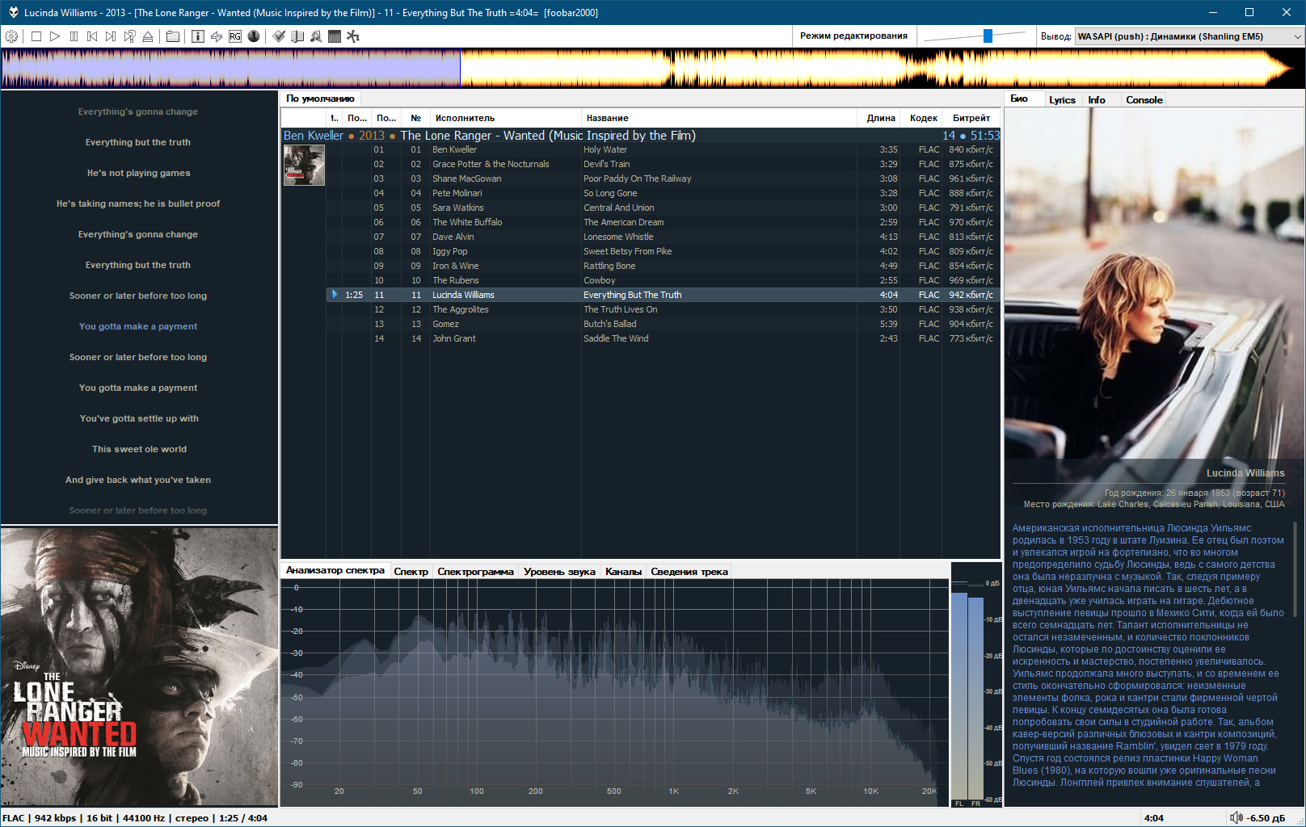The height and width of the screenshot is (827, 1306).
Task: Click the ReplayGain (RG) toolbar icon
Action: point(234,36)
